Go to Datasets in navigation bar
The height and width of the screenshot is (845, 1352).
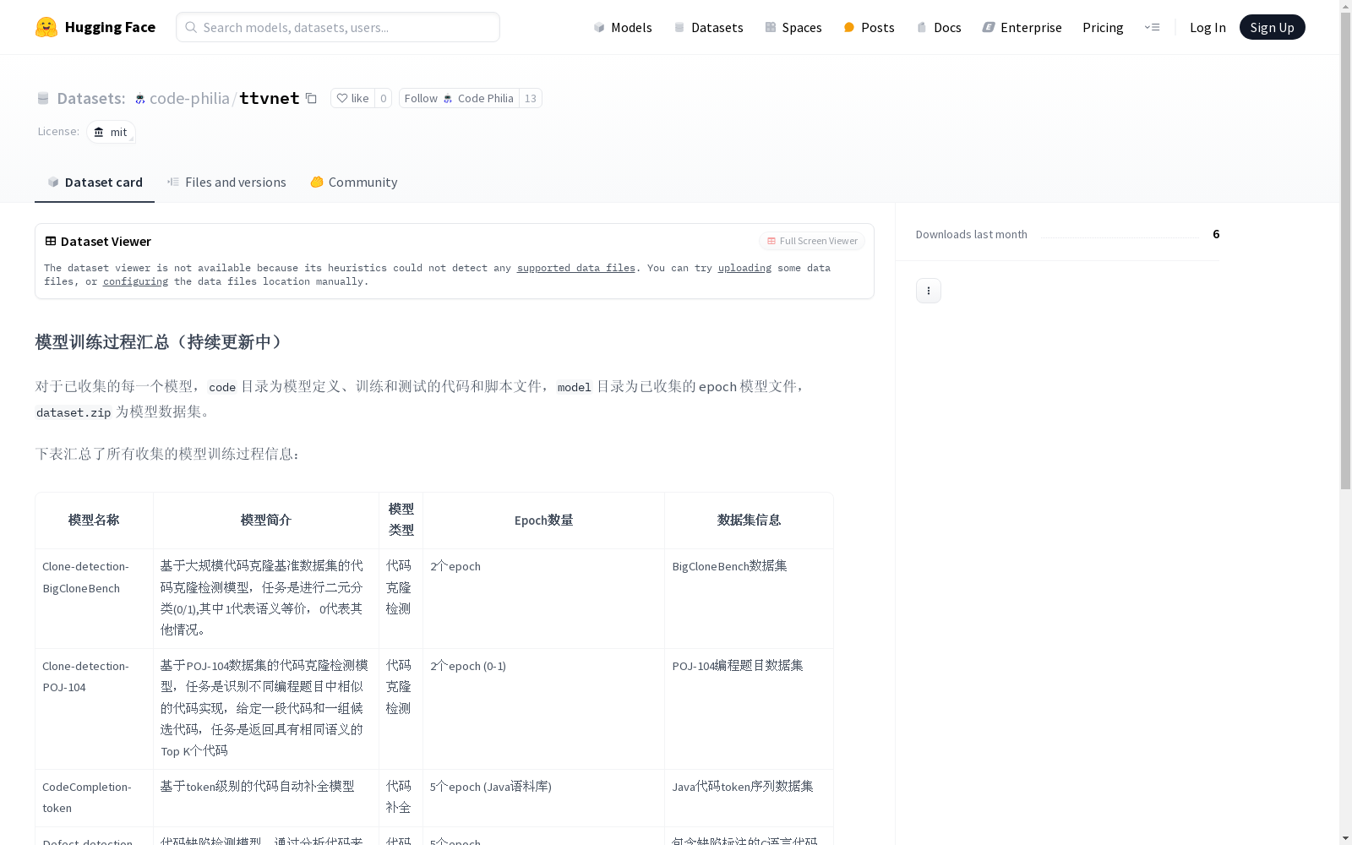pos(708,27)
